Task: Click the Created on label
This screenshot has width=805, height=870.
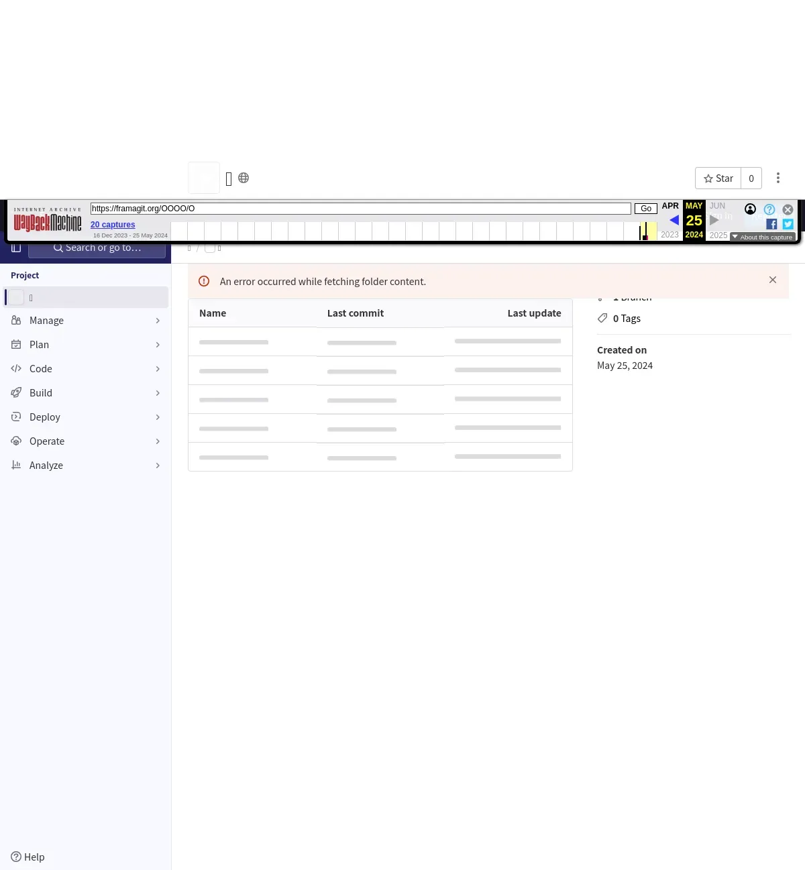Action: (622, 350)
